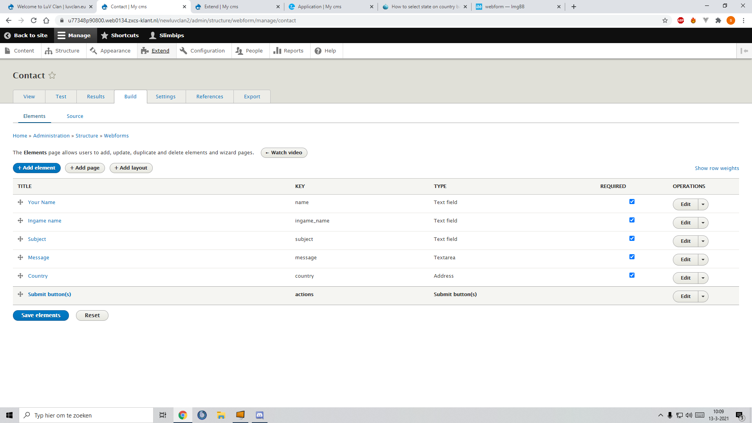Click the drag handle for Ingame name row
Image resolution: width=752 pixels, height=423 pixels.
[x=20, y=221]
